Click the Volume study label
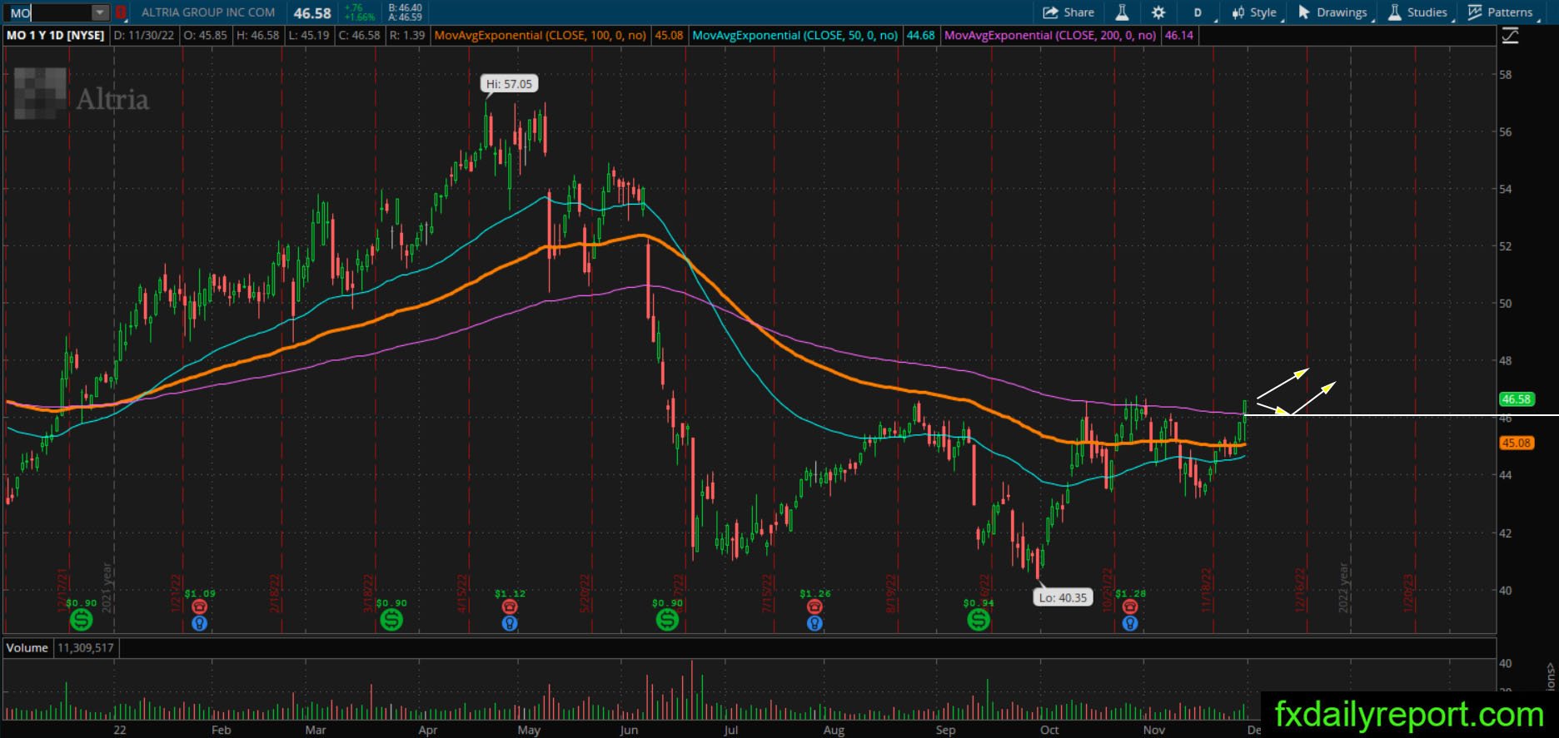 point(27,647)
